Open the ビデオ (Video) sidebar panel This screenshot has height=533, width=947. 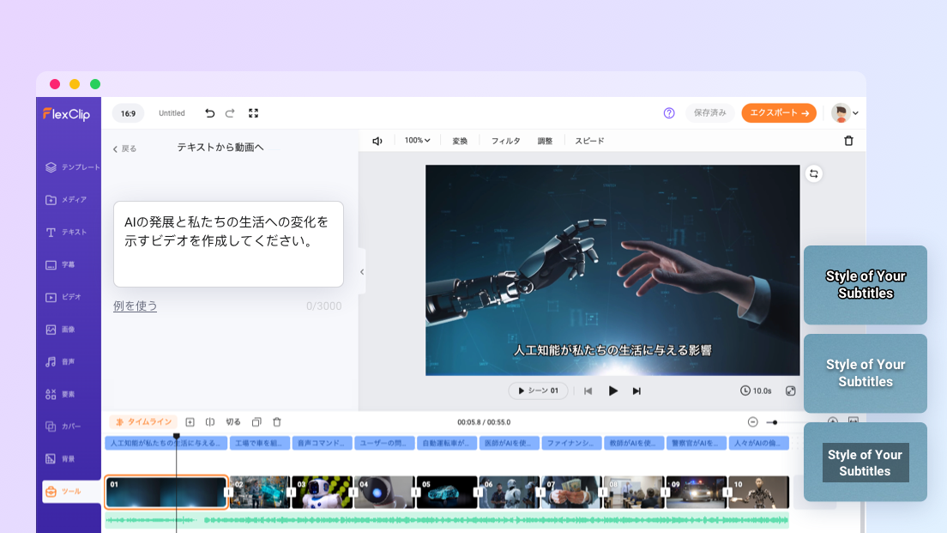coord(63,297)
